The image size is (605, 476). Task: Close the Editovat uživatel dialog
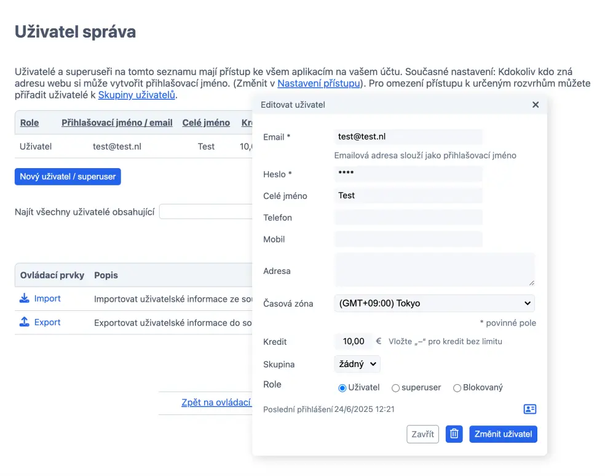click(x=536, y=105)
